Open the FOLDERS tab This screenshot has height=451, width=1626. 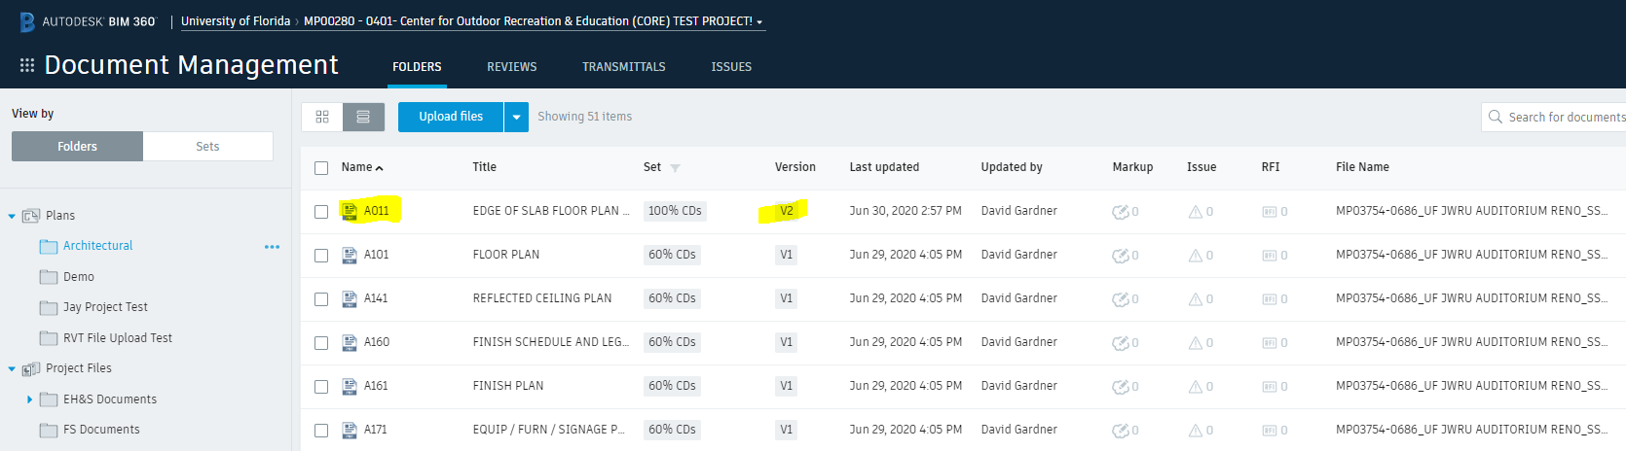click(417, 67)
